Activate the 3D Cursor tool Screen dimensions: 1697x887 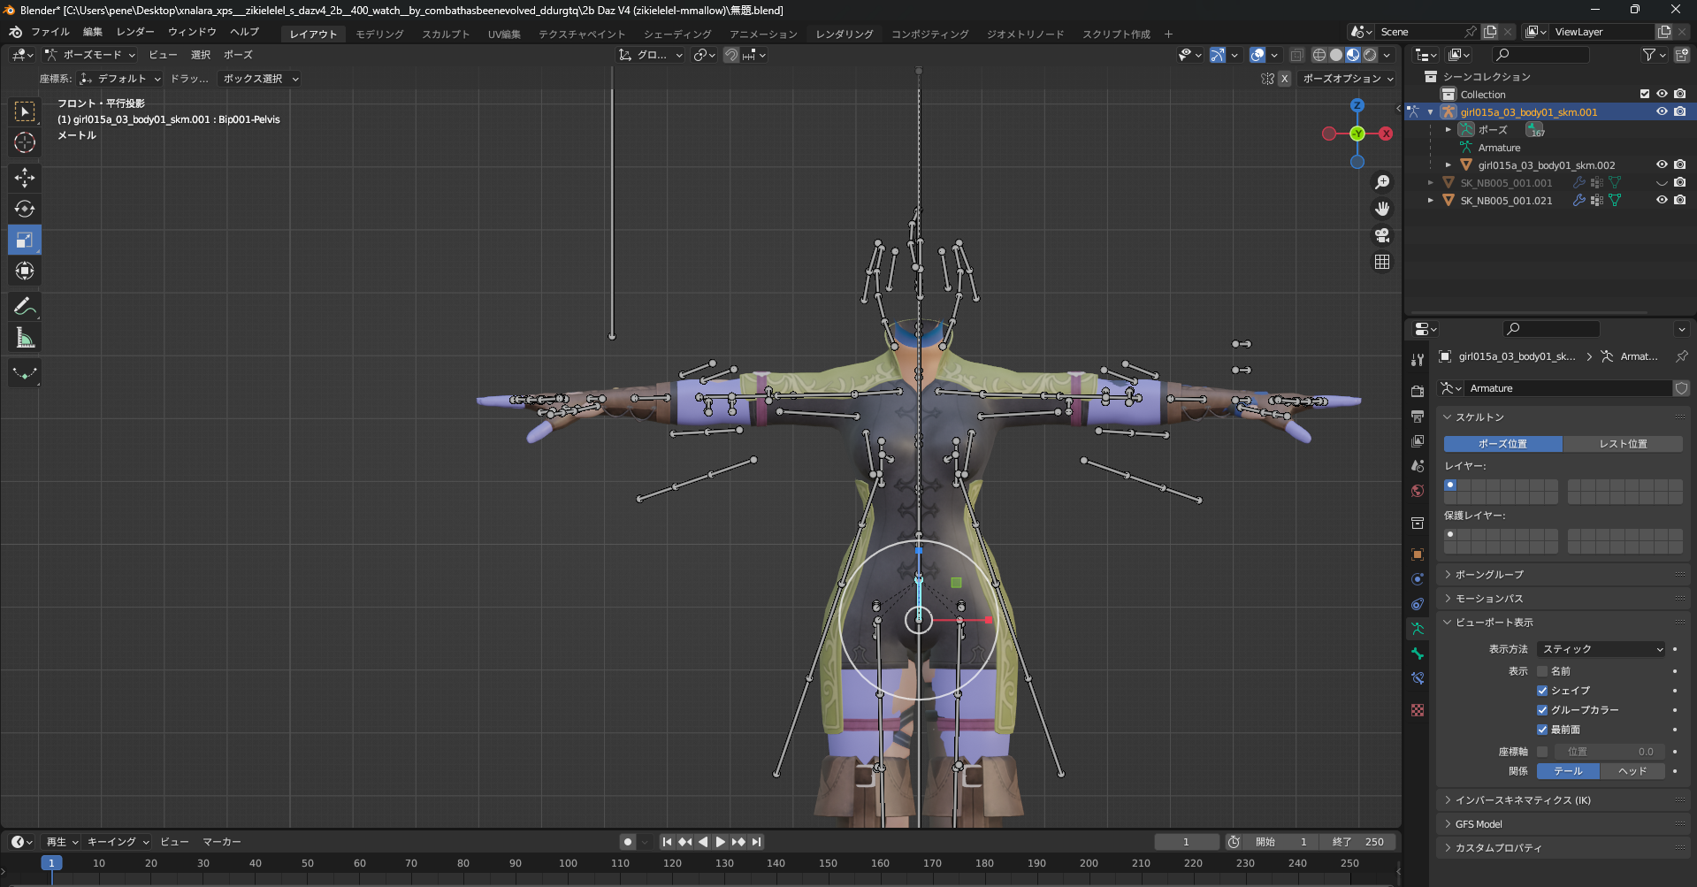pyautogui.click(x=25, y=142)
